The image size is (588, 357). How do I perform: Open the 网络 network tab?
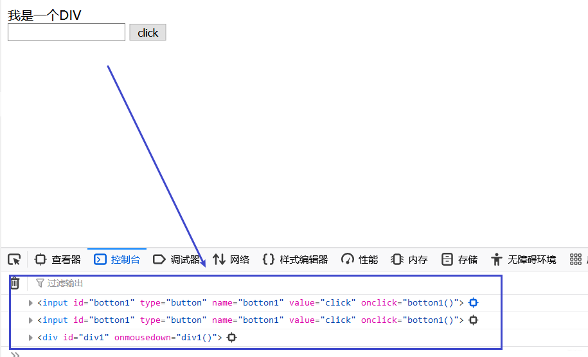click(x=231, y=259)
